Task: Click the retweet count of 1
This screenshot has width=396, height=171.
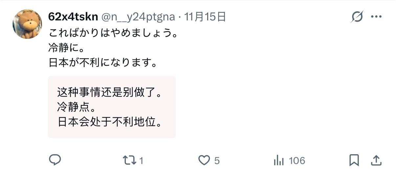Action: (x=141, y=161)
